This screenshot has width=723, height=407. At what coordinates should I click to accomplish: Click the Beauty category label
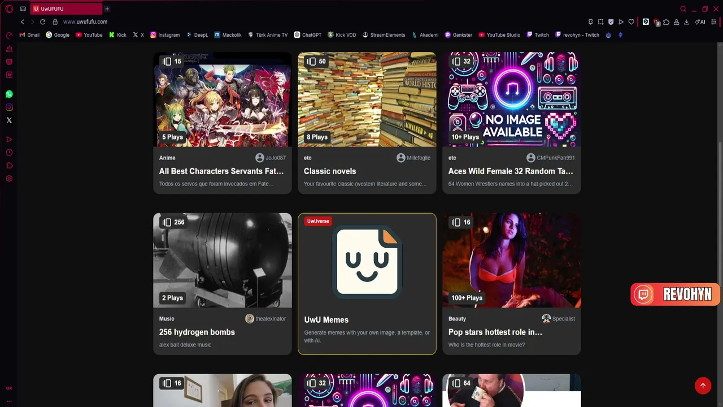(458, 319)
